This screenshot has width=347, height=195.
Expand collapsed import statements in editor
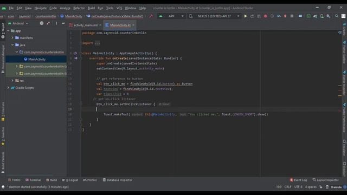98,43
